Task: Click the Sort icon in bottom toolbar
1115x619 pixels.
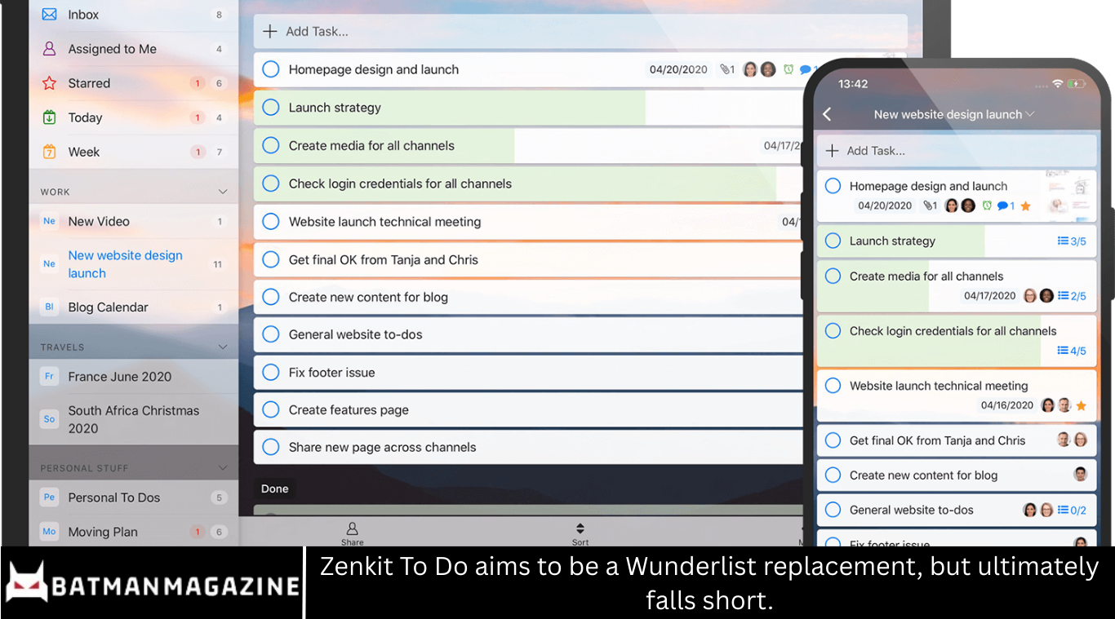Action: click(580, 529)
